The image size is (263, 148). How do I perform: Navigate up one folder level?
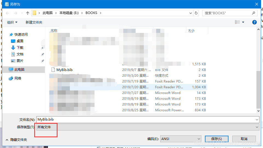point(28,13)
